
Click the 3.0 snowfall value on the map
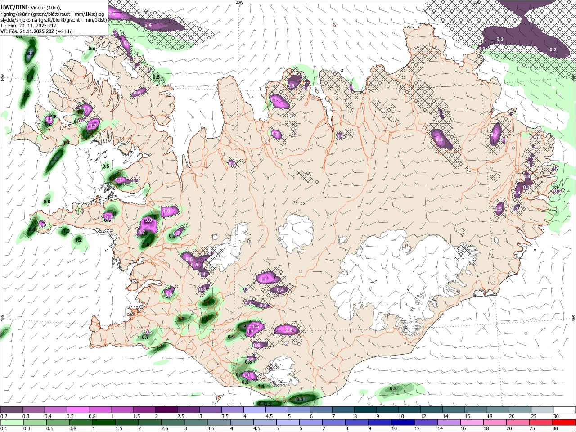[148, 220]
